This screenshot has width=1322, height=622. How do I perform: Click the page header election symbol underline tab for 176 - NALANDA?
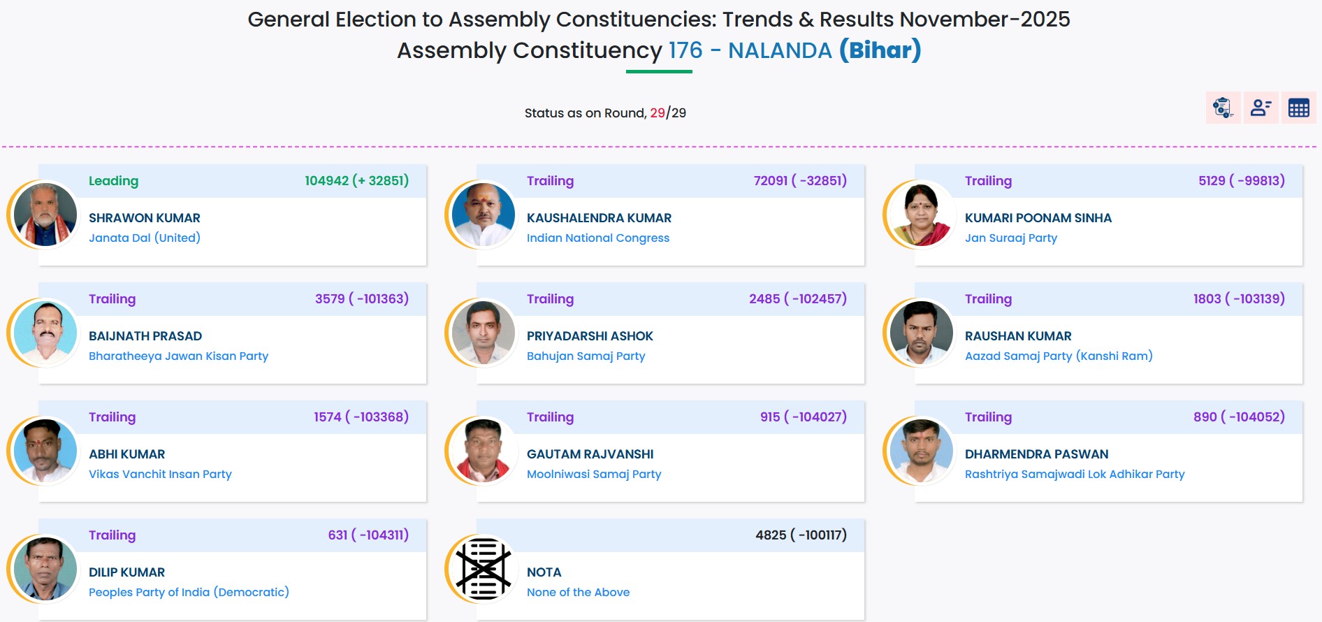(660, 71)
